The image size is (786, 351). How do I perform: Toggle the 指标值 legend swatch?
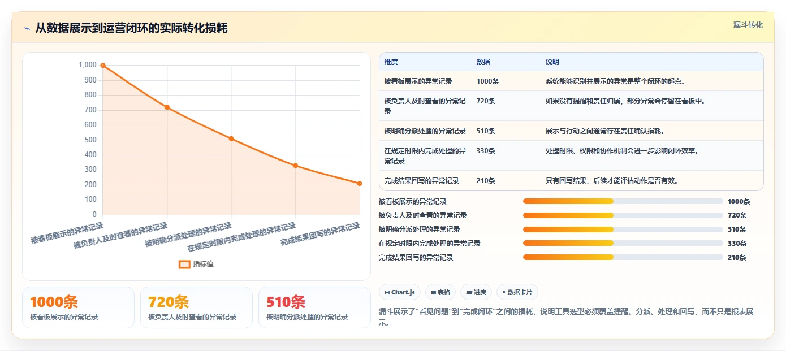tap(184, 264)
